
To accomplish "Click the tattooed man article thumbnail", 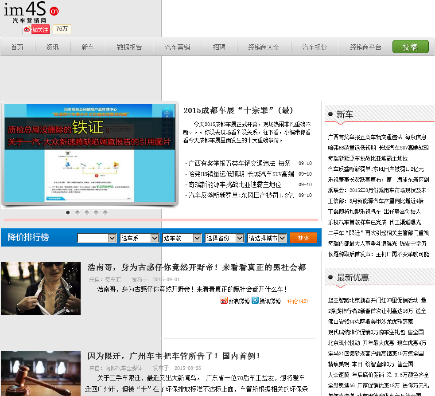I will pos(41,288).
